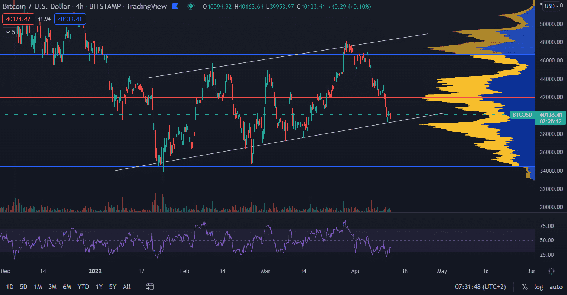The width and height of the screenshot is (567, 295).
Task: Select the red horizontal line at 42000
Action: pyautogui.click(x=261, y=98)
